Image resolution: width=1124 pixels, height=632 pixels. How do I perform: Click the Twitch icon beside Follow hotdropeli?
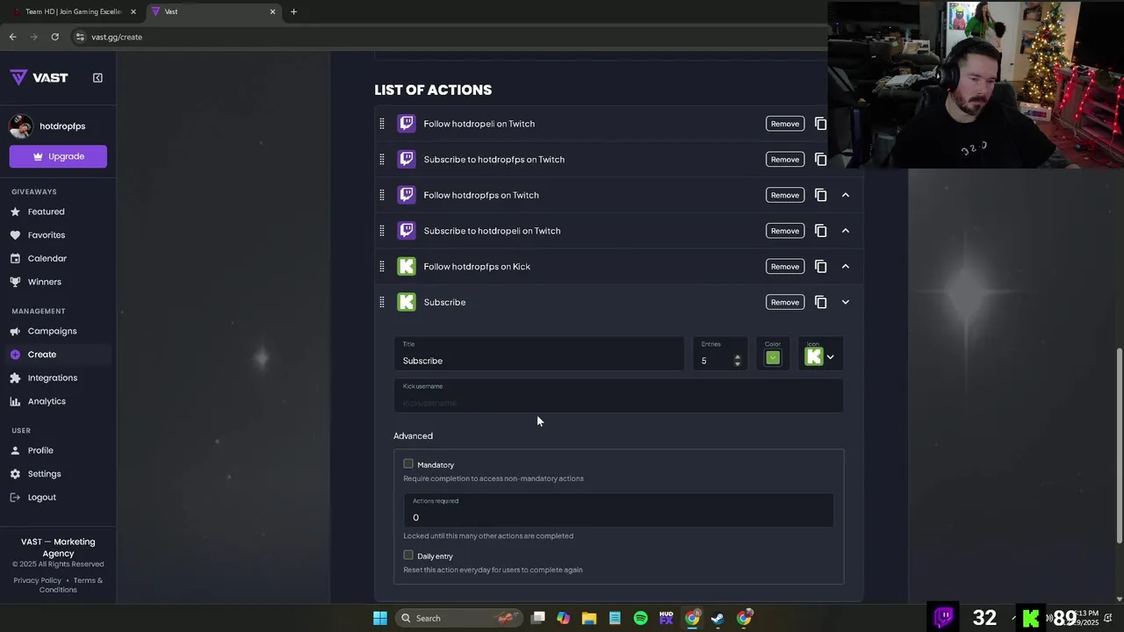406,124
